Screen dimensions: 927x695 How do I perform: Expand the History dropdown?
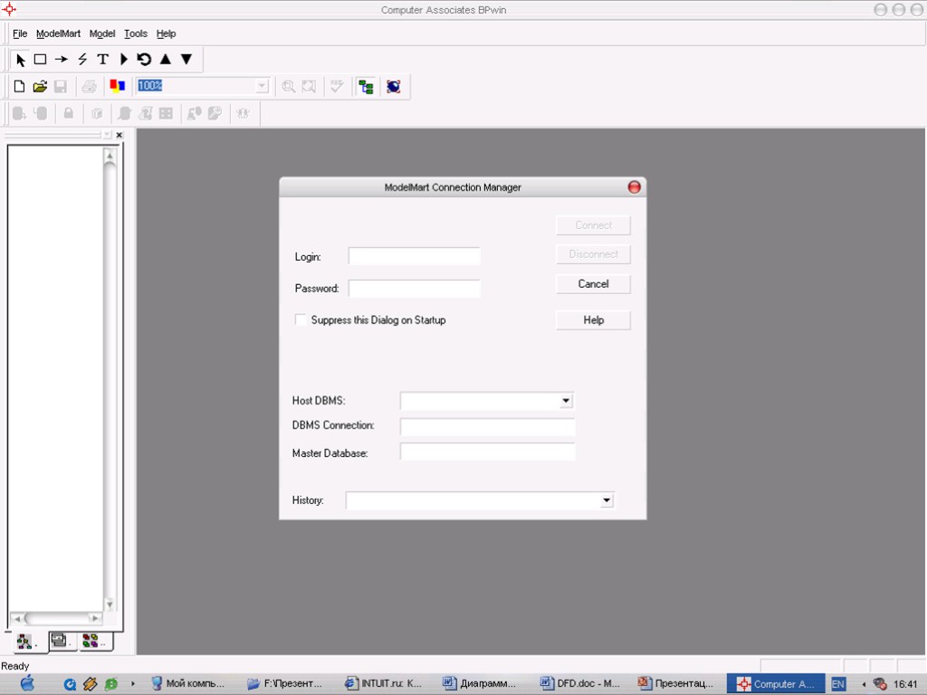(x=607, y=500)
